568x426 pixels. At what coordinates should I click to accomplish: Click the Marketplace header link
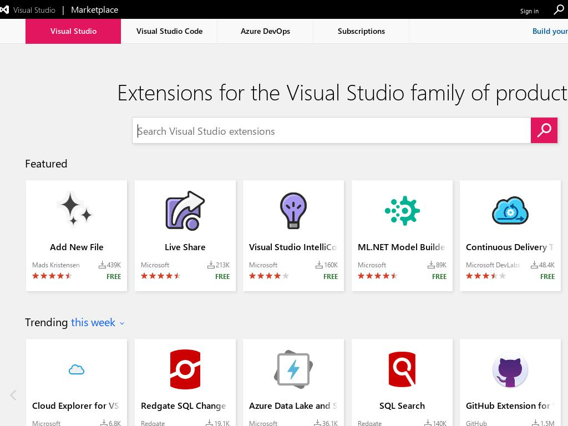(94, 10)
